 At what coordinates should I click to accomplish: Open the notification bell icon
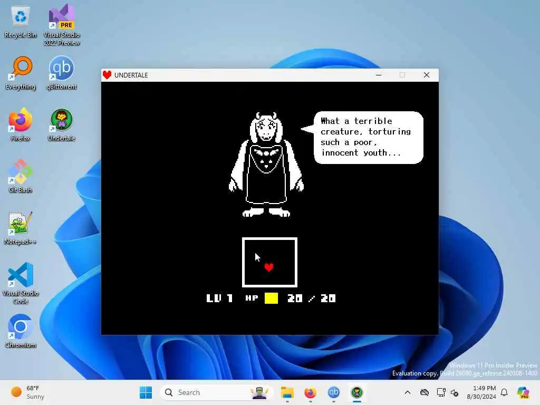504,392
